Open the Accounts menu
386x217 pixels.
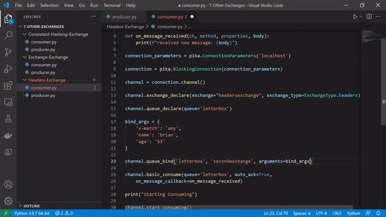click(x=8, y=184)
